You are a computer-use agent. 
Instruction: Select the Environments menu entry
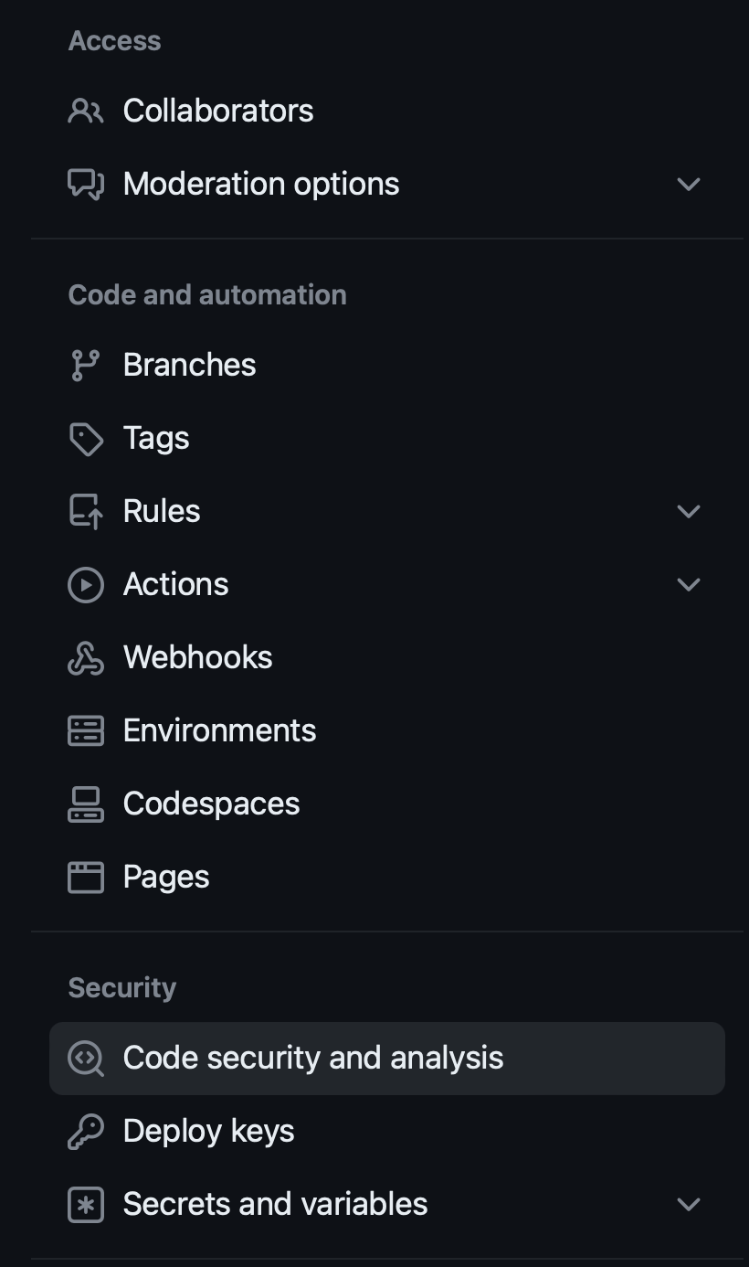[x=219, y=730]
